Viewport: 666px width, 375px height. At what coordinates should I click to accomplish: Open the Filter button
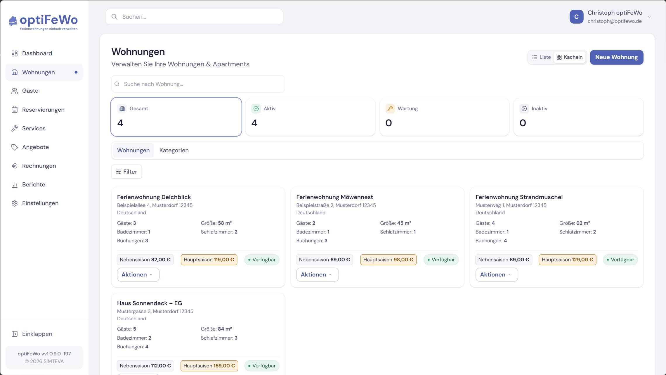coord(126,172)
